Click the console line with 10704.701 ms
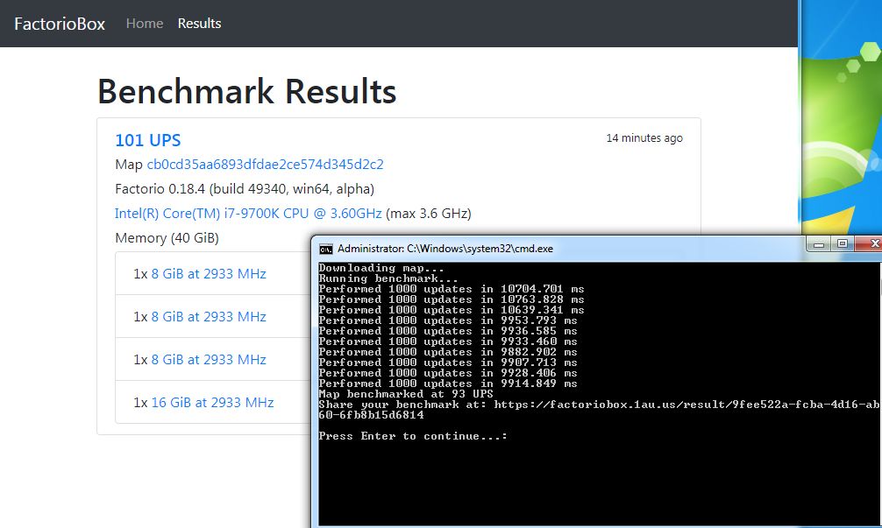The image size is (882, 528). tap(452, 289)
